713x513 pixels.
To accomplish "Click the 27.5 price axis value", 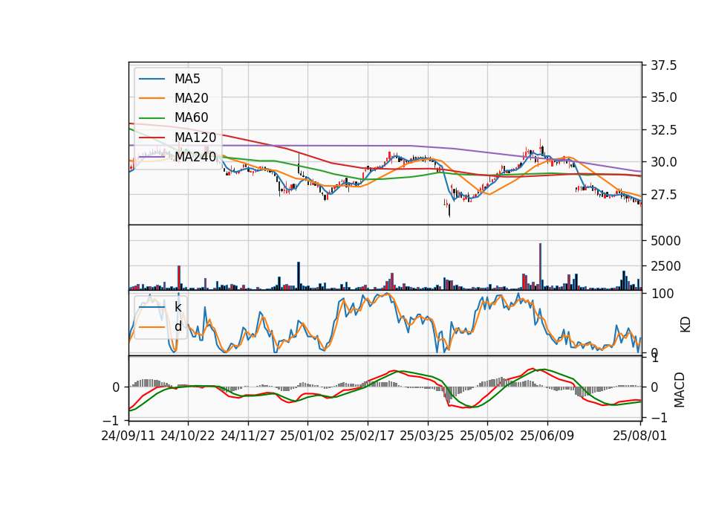I will [x=663, y=195].
